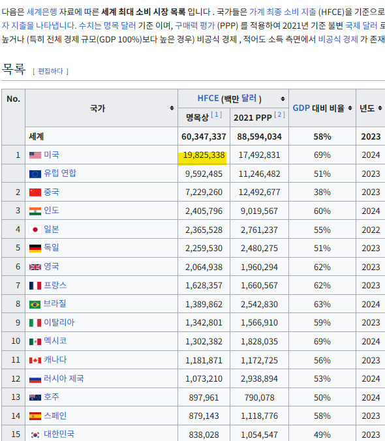The image size is (385, 441).
Task: Click the 세계 row label
Action: coord(37,136)
